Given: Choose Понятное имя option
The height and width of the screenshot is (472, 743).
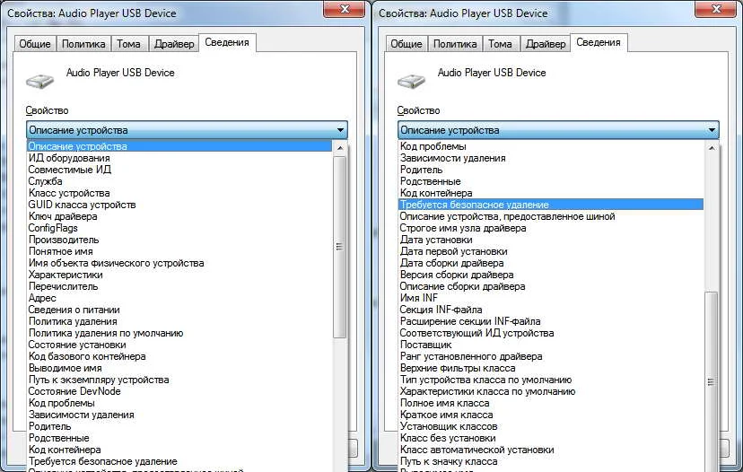Looking at the screenshot, I should coord(179,251).
